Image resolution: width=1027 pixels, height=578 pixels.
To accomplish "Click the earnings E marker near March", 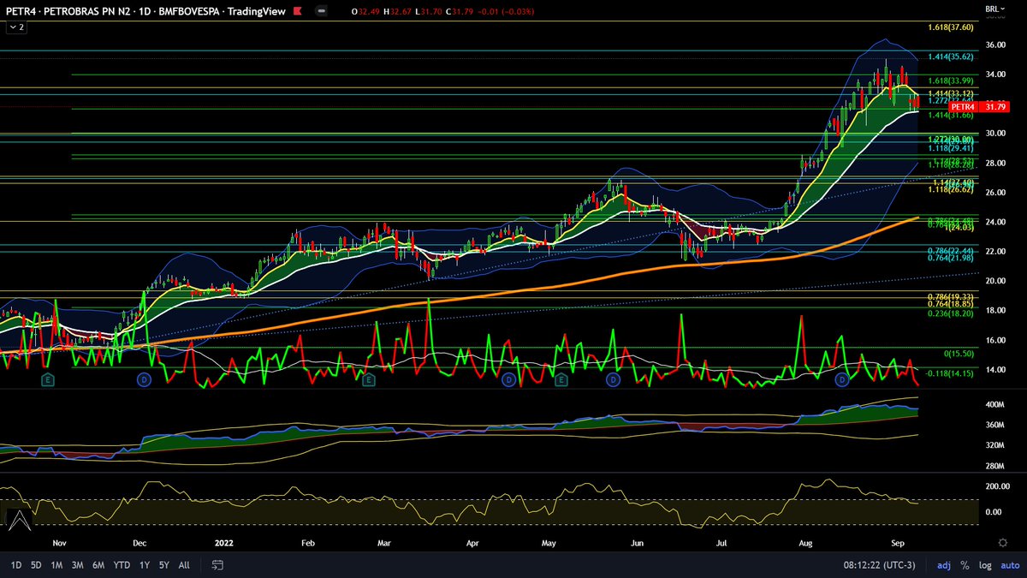I will click(369, 378).
